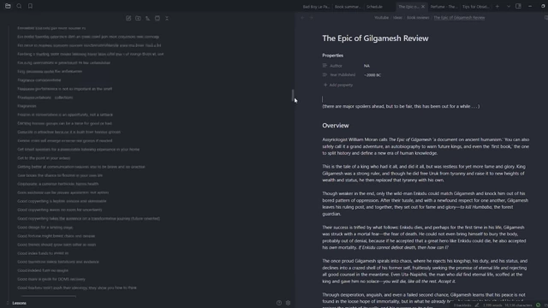Open the search panel magnifier icon

point(19,6)
